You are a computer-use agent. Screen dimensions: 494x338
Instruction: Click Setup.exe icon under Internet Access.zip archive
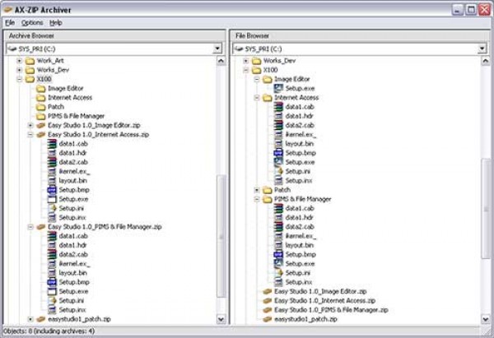tap(52, 199)
